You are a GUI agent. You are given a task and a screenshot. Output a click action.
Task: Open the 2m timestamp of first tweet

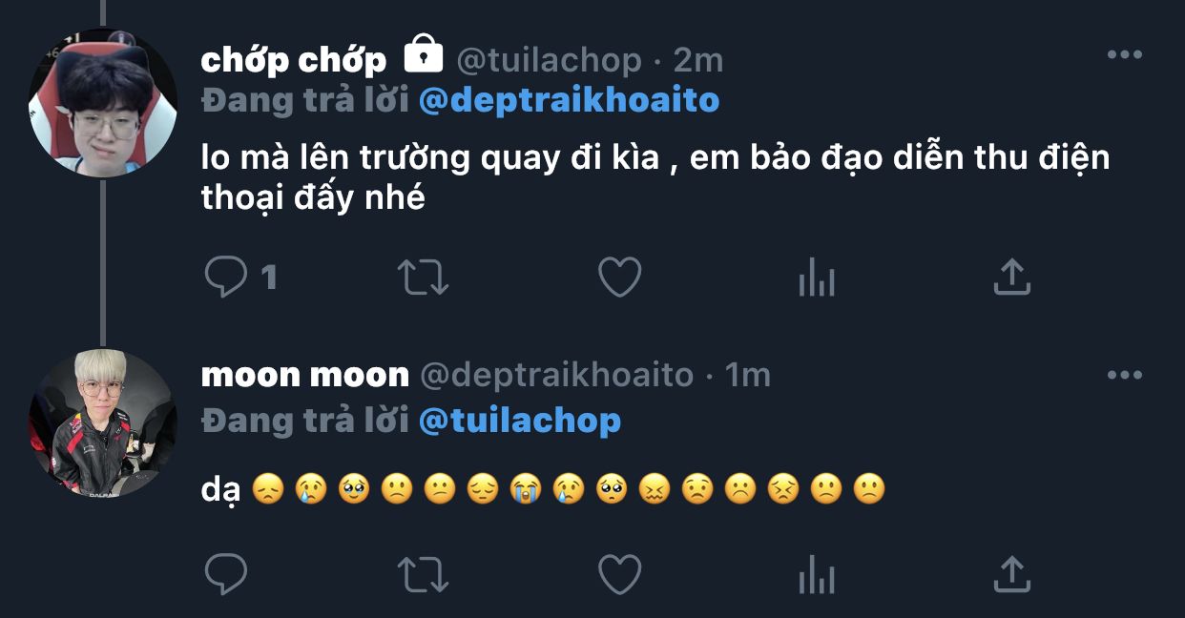[698, 60]
